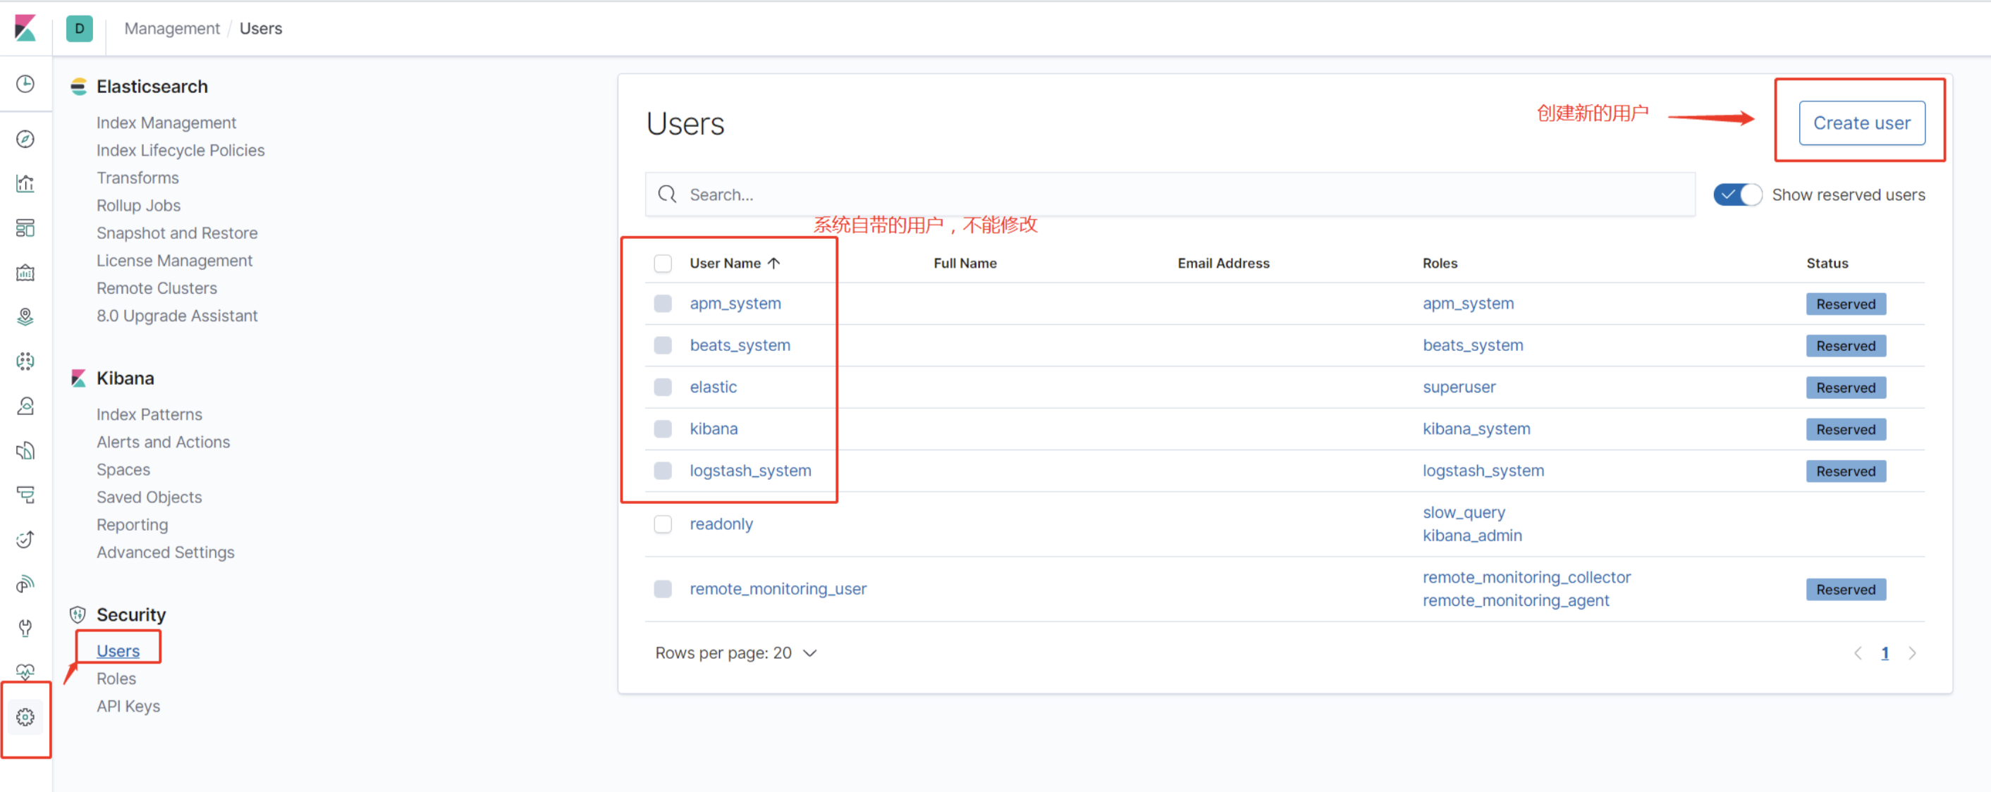Click the Kibana logo at top left

coord(25,27)
